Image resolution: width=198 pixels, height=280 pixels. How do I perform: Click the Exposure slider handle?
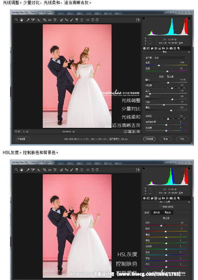(x=168, y=83)
